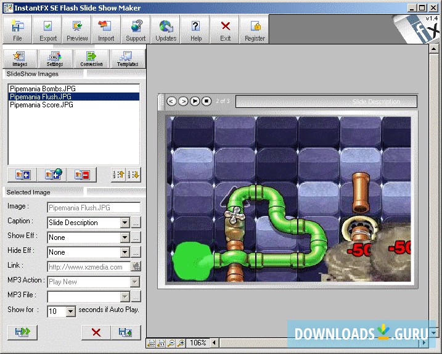This screenshot has height=354, width=442.
Task: Stop the slideshow in preview
Action: 207,101
